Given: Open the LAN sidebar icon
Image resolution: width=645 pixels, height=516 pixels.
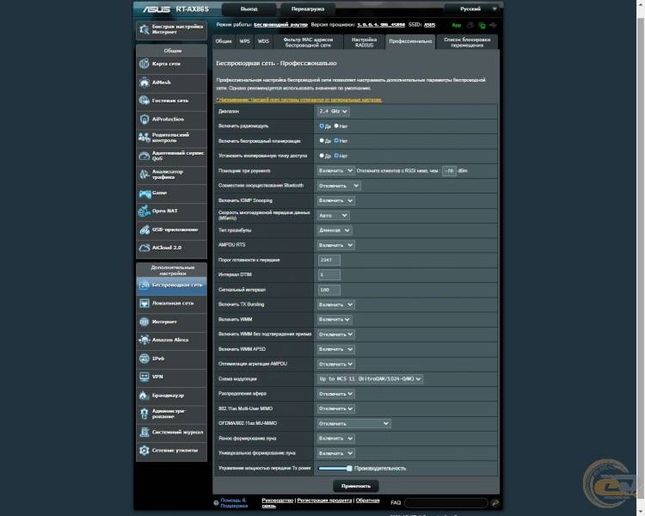Looking at the screenshot, I should coord(144,304).
